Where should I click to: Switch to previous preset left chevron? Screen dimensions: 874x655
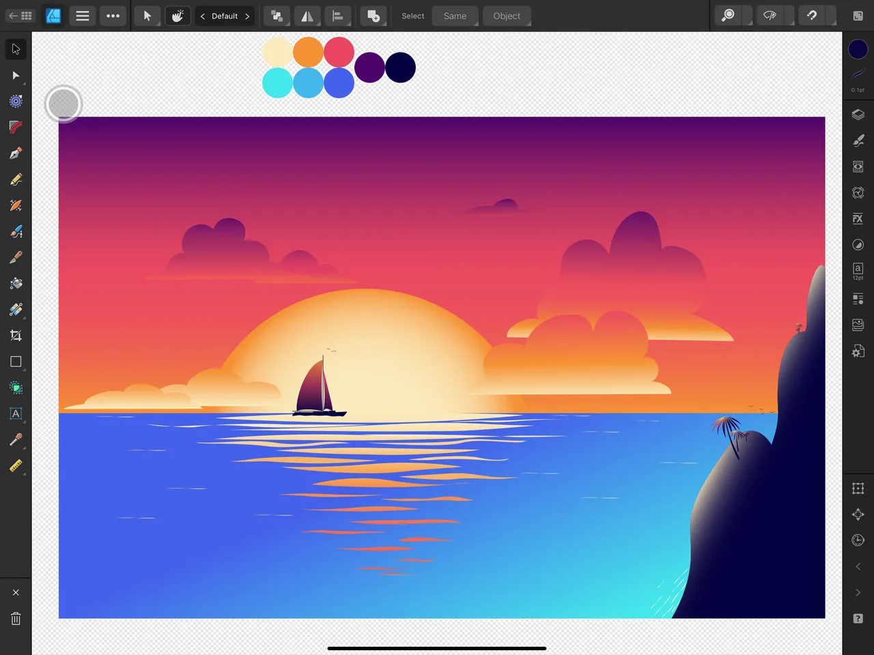tap(203, 16)
